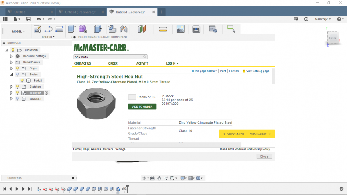Image resolution: width=347 pixels, height=195 pixels.
Task: Open timeline settings gear icon
Action: [341, 189]
